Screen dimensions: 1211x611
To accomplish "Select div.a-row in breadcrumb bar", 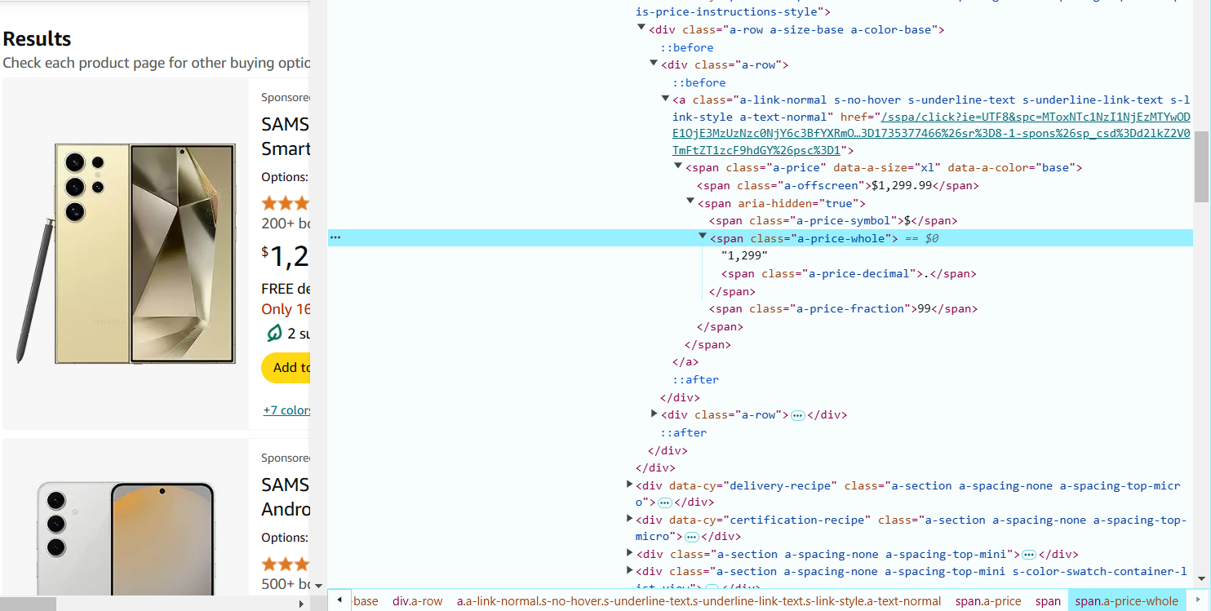I will tap(418, 601).
